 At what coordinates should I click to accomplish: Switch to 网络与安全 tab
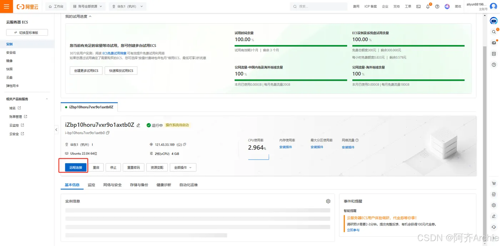click(112, 185)
